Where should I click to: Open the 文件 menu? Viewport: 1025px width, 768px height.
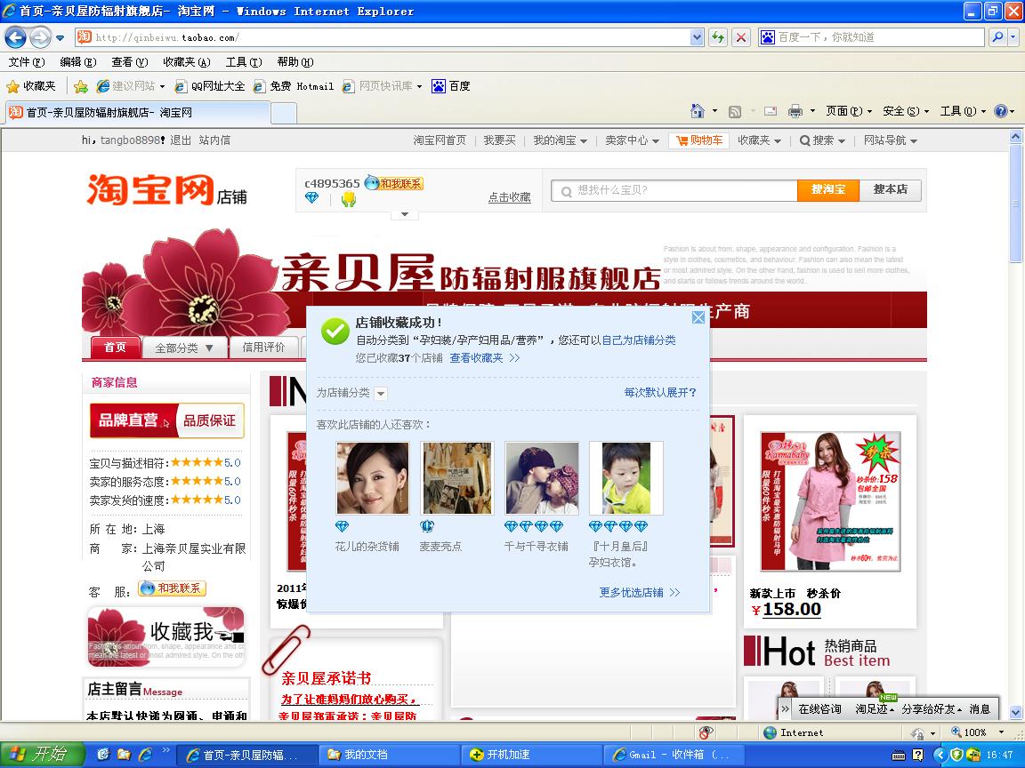point(27,62)
